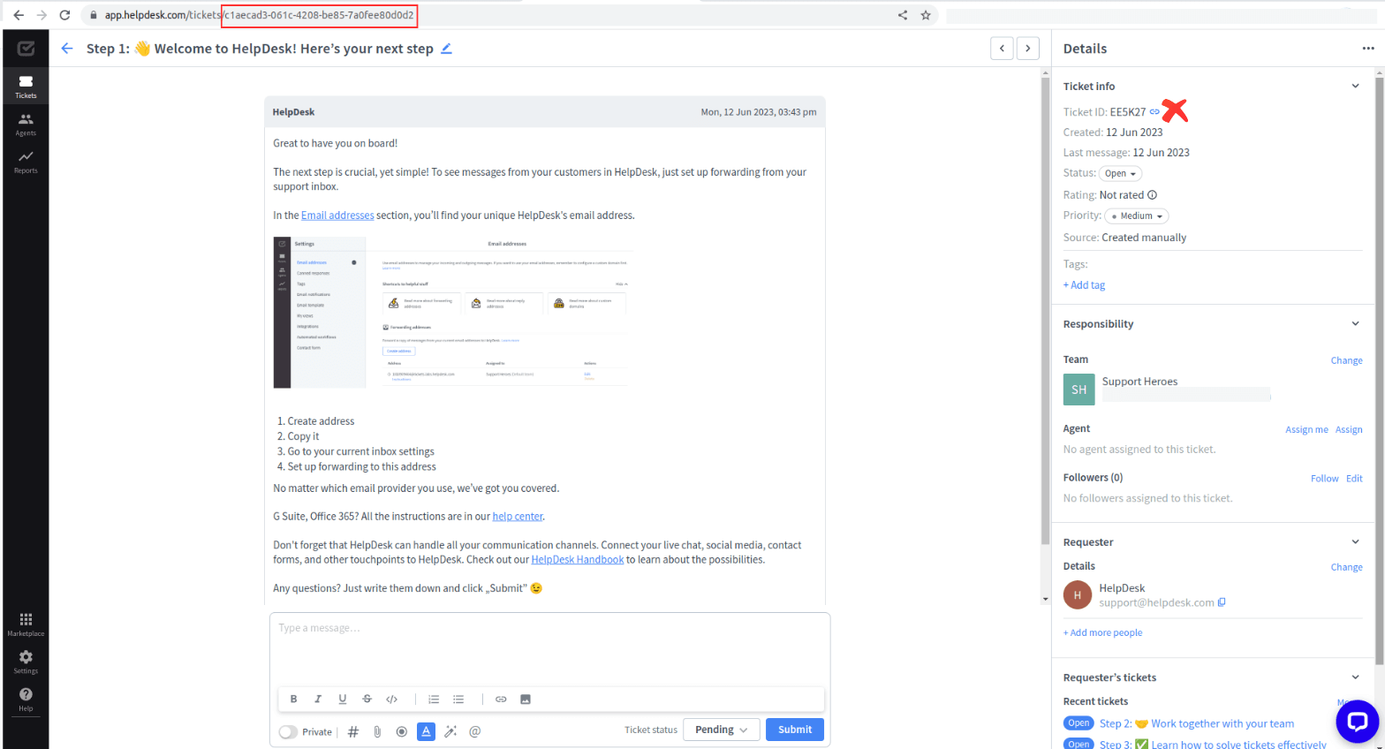Open Email addresses link in message

point(337,216)
